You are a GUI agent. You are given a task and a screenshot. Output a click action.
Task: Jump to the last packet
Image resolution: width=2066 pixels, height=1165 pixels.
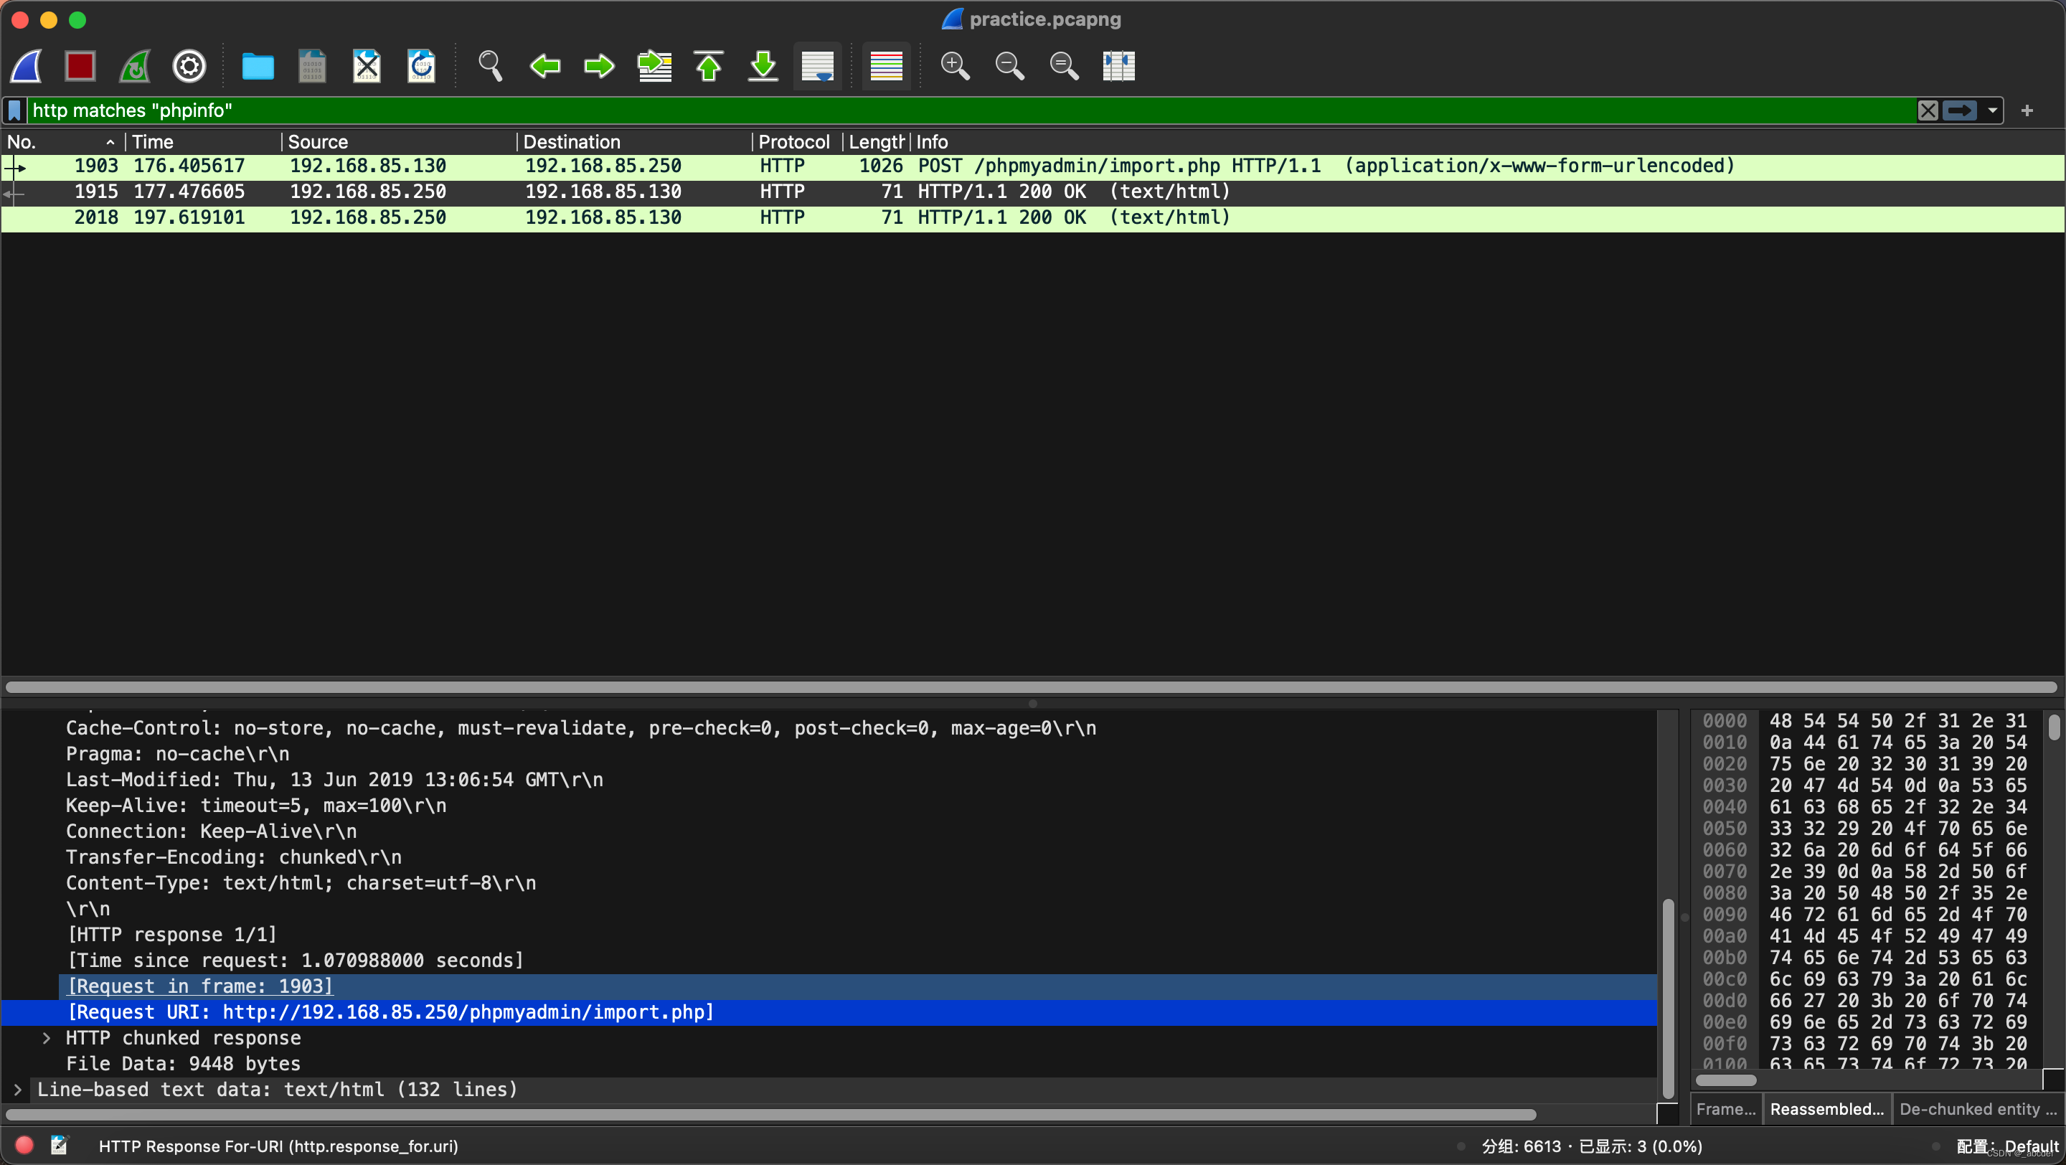763,66
